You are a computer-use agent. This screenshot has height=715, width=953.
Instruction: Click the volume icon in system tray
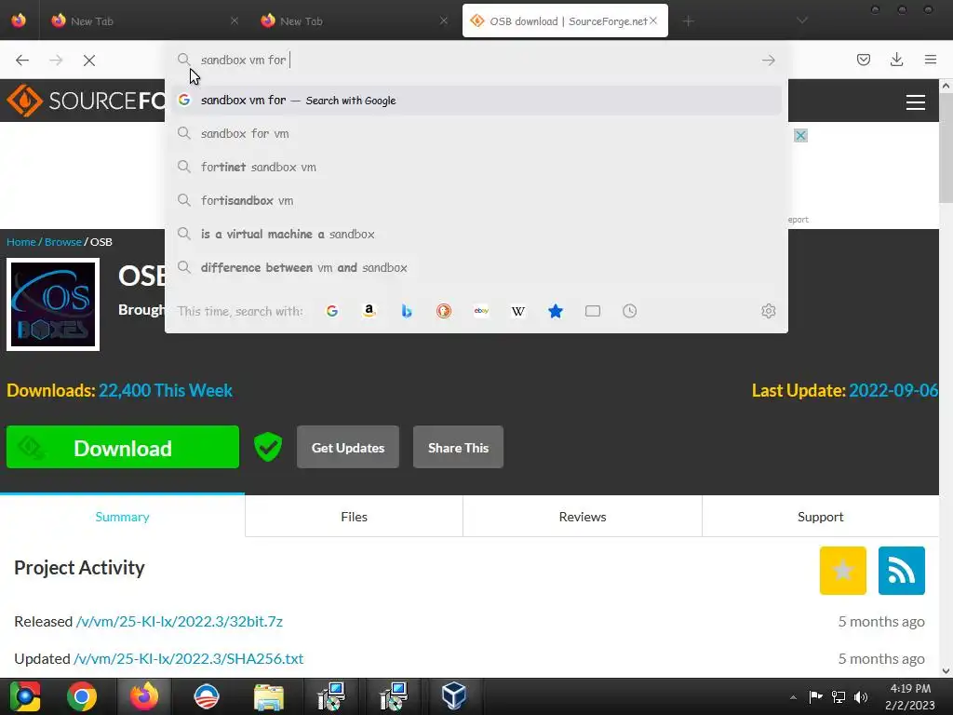(861, 696)
